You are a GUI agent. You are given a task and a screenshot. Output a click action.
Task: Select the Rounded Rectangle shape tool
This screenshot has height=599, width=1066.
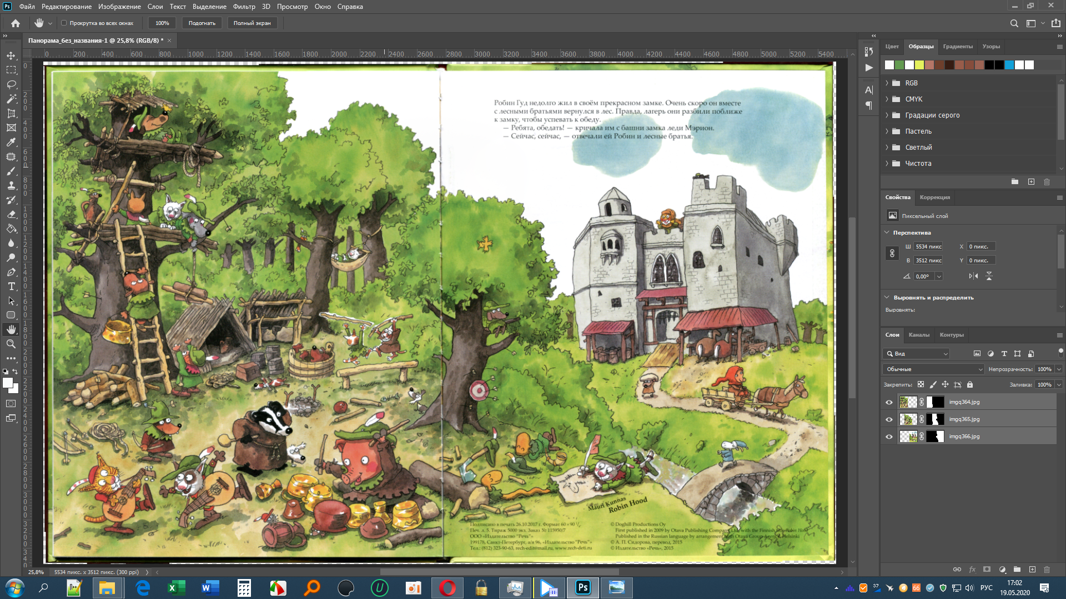point(11,315)
